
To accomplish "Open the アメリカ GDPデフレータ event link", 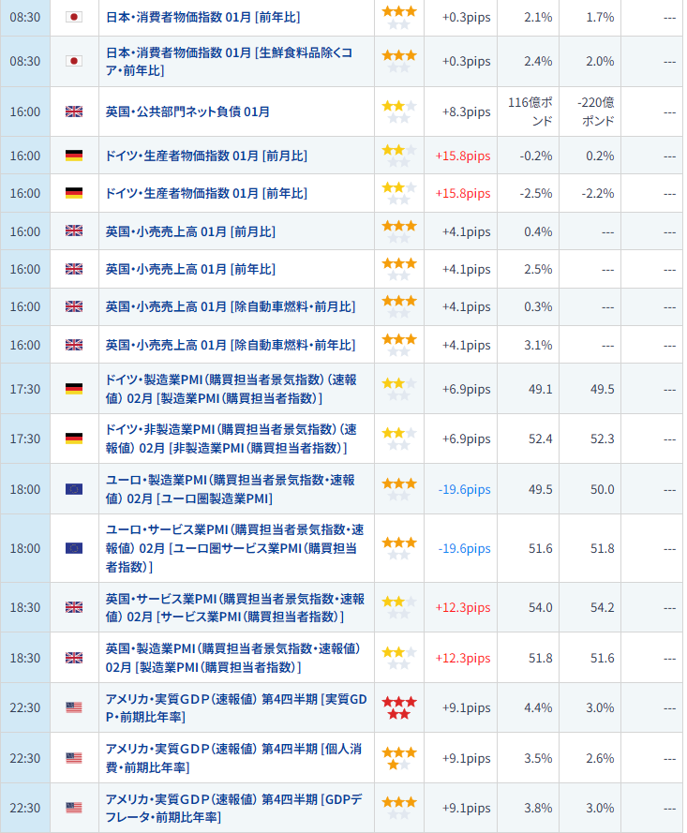I will coord(232,809).
